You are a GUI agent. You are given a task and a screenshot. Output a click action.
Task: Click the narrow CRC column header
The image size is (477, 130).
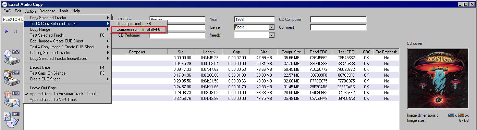point(366,52)
